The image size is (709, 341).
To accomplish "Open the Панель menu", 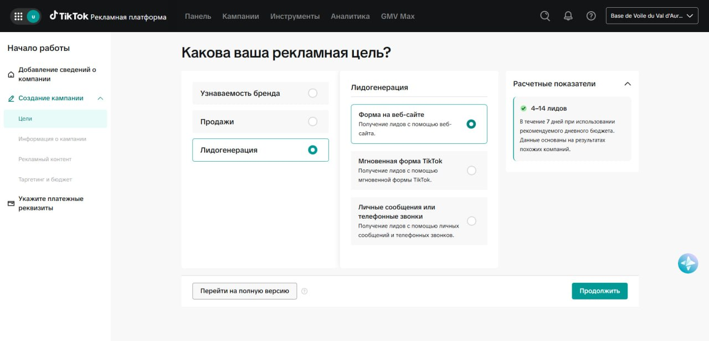I will pyautogui.click(x=198, y=16).
